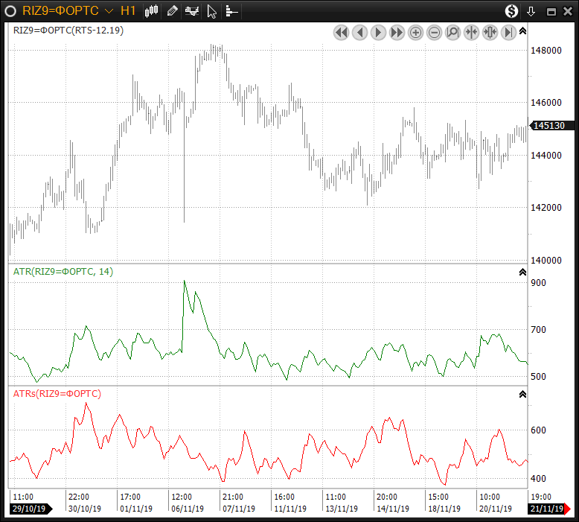The height and width of the screenshot is (522, 579).
Task: Open the RIZ9=ФОРТС symbol dropdown
Action: pos(109,11)
